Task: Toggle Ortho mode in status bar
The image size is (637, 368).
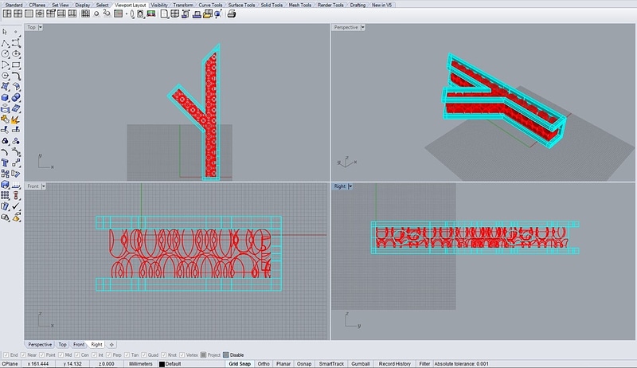Action: pos(264,364)
